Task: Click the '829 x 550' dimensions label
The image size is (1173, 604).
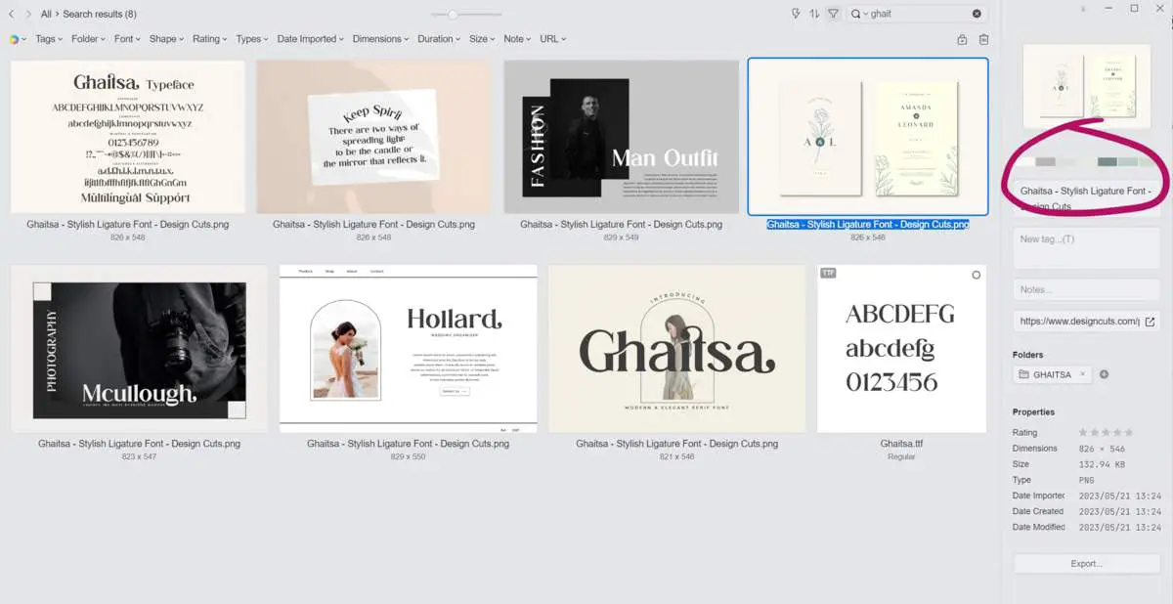Action: [x=409, y=456]
